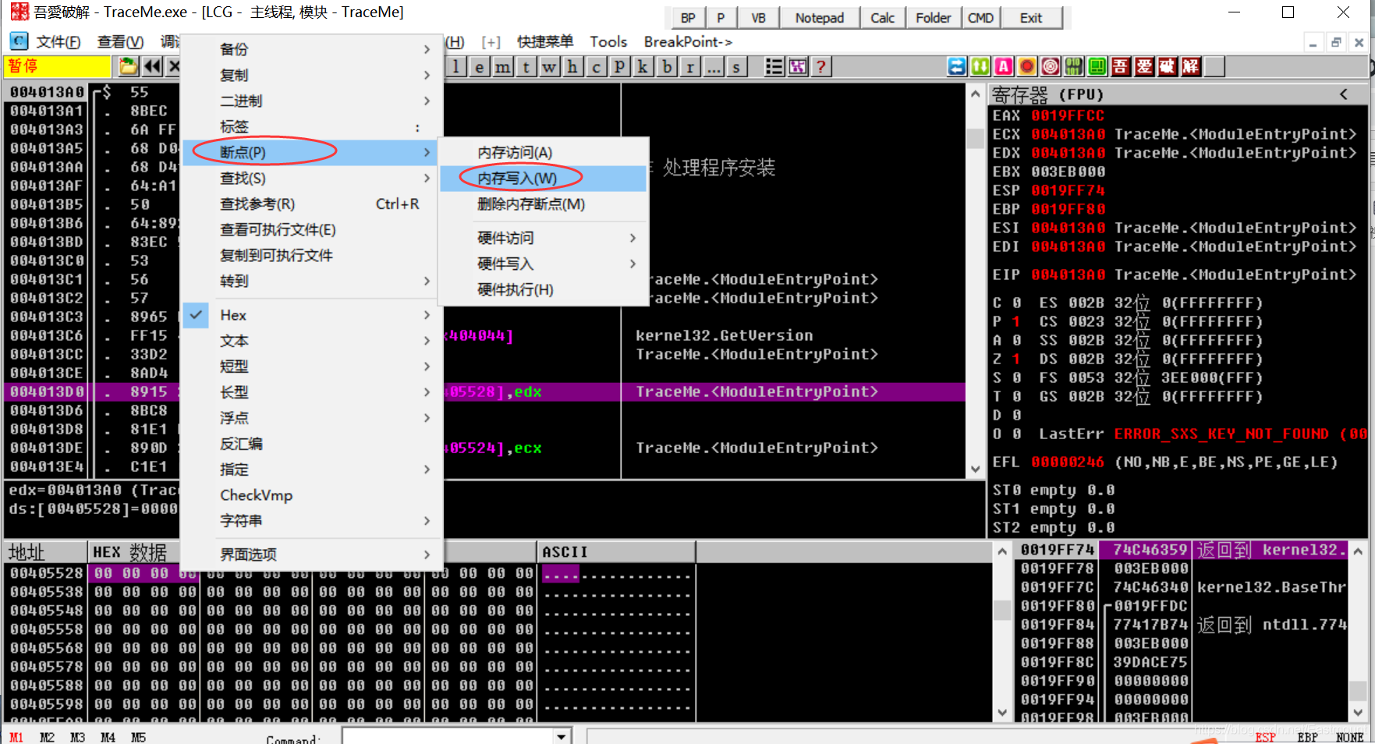Expand the 转到 go-to submenu
This screenshot has width=1375, height=744.
[x=312, y=282]
